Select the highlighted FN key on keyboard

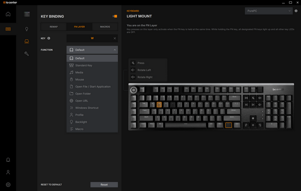pos(228,125)
